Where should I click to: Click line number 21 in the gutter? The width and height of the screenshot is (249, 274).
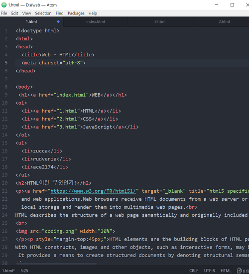click(4, 191)
